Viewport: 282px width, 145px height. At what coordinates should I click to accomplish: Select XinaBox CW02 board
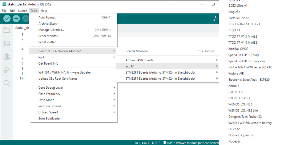click(x=238, y=49)
